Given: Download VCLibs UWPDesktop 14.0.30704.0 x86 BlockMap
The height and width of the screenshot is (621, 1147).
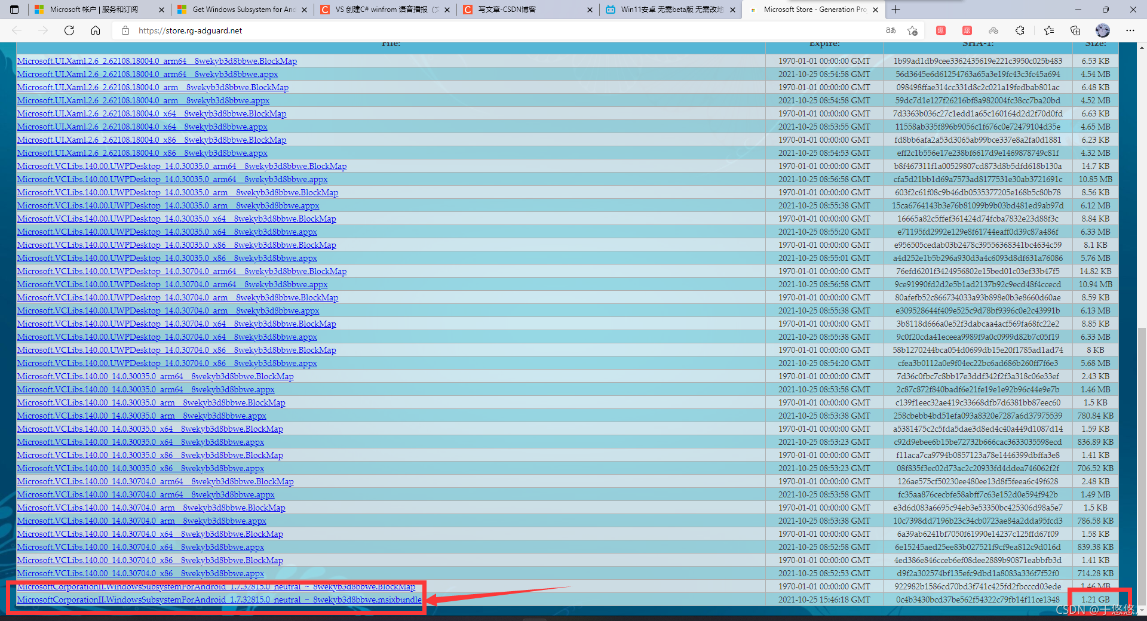Looking at the screenshot, I should (177, 350).
